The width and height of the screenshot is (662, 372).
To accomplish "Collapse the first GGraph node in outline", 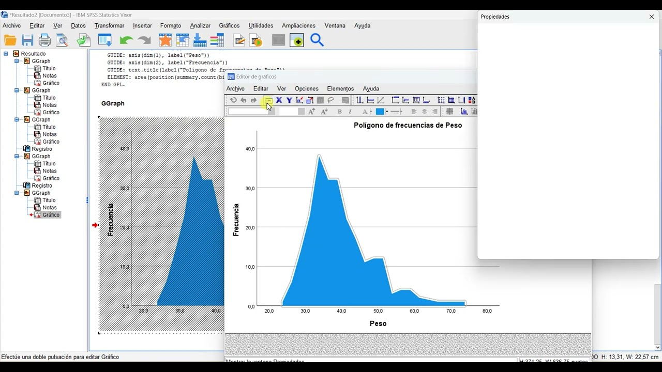I will [x=17, y=61].
